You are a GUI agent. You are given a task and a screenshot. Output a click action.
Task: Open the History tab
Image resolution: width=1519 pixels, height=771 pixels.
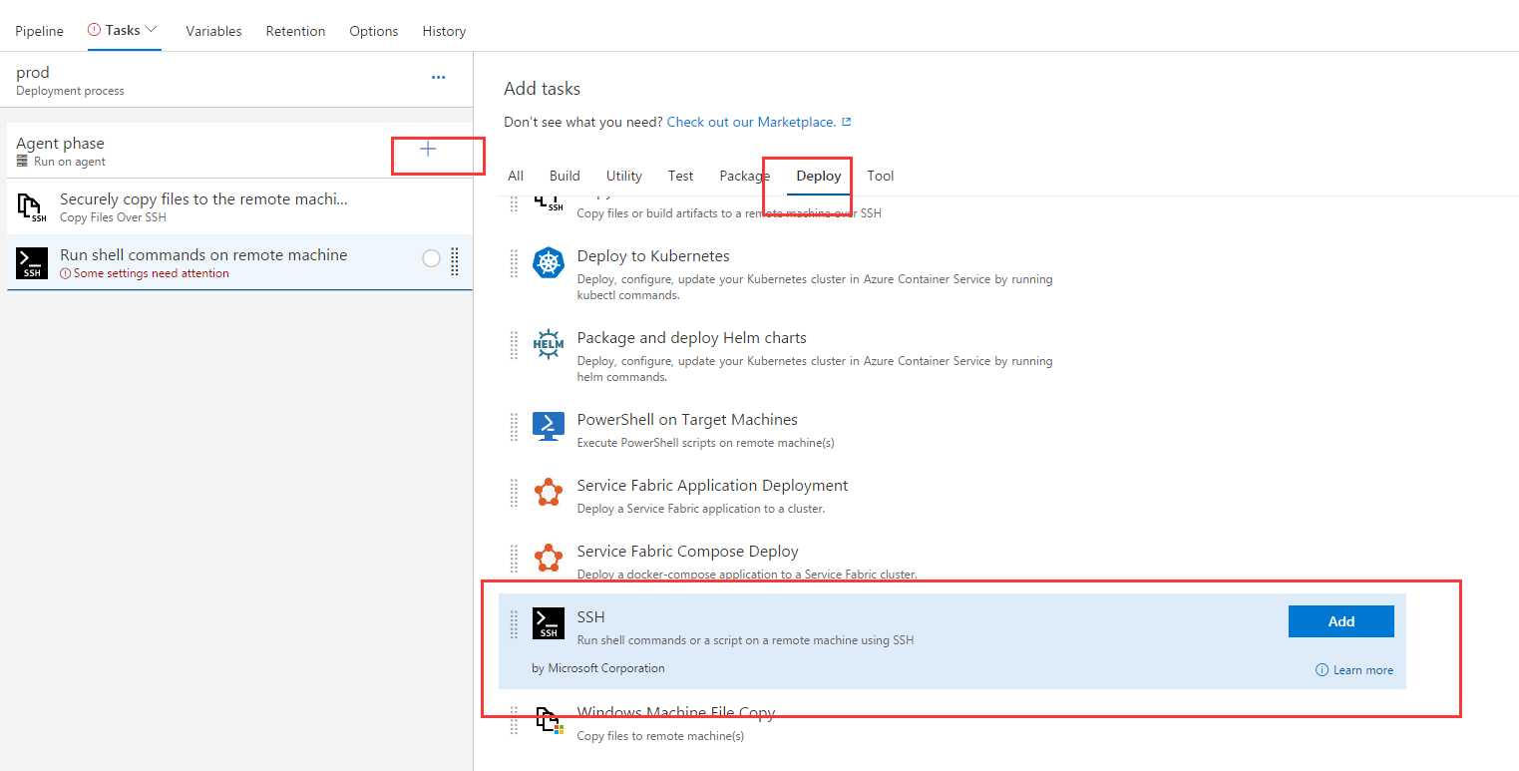click(x=444, y=31)
